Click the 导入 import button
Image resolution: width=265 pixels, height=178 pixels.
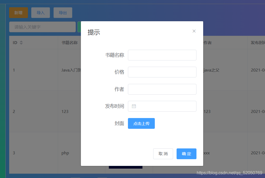(40, 13)
